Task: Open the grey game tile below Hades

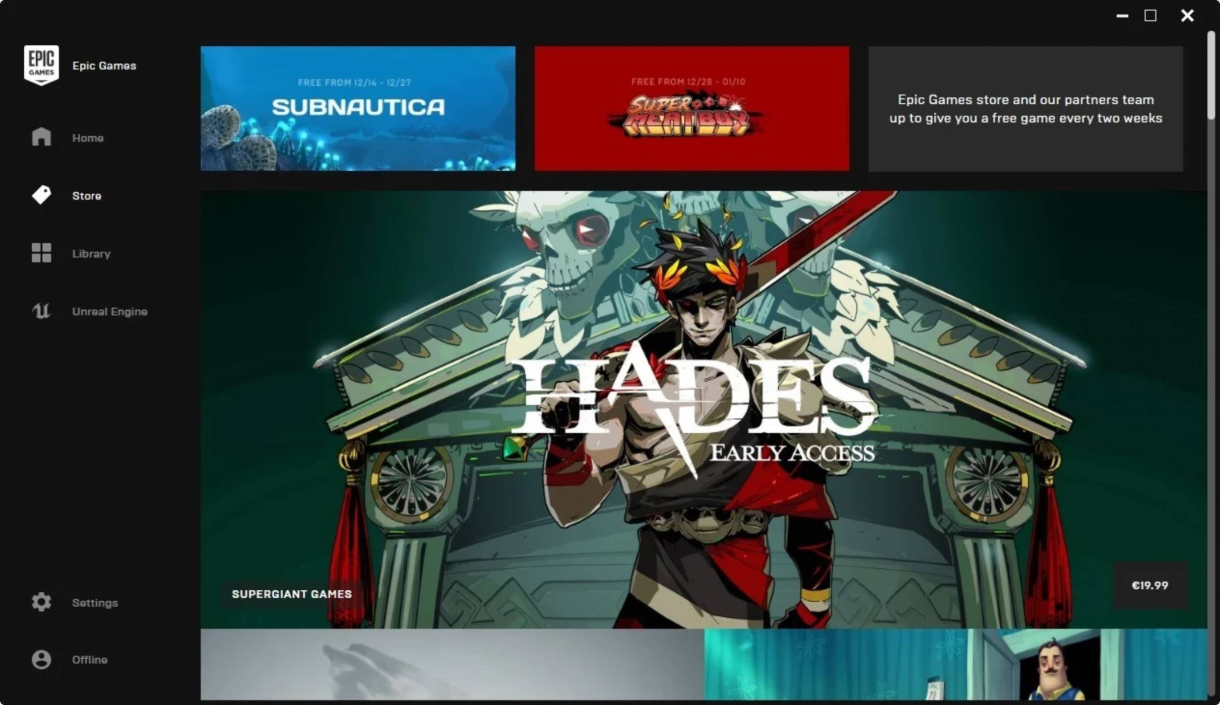Action: [452, 664]
